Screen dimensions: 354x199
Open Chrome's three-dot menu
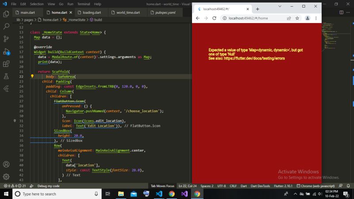[316, 18]
